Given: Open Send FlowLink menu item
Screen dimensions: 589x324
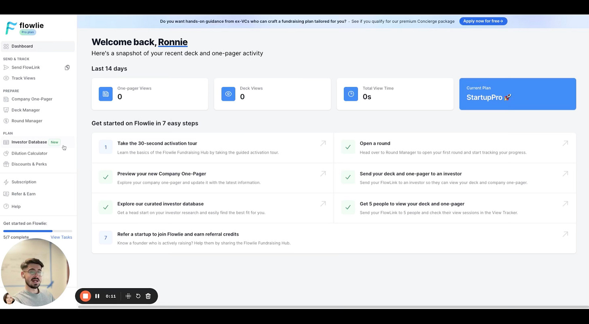Looking at the screenshot, I should [25, 67].
